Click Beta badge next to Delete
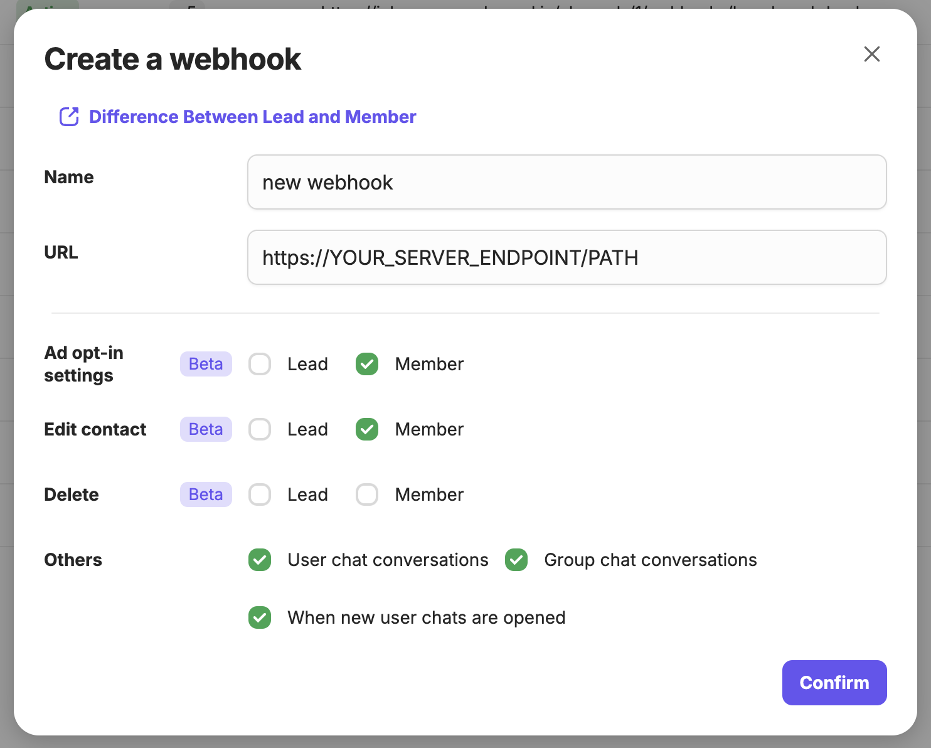Image resolution: width=931 pixels, height=748 pixels. tap(206, 494)
